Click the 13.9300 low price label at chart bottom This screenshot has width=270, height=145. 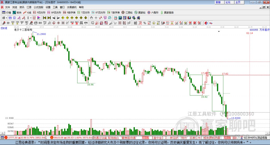tap(236, 118)
